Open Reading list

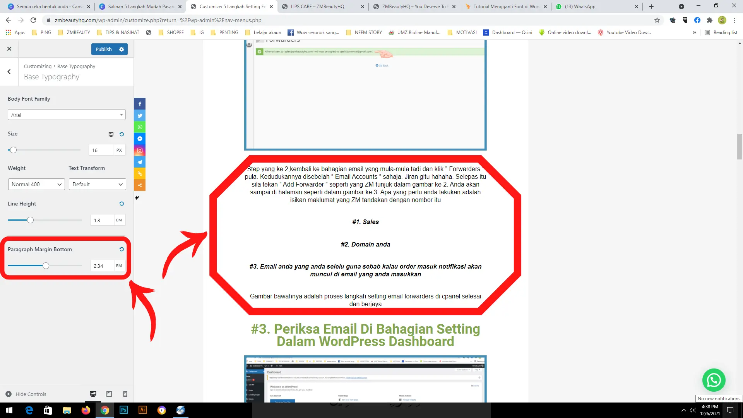click(721, 33)
